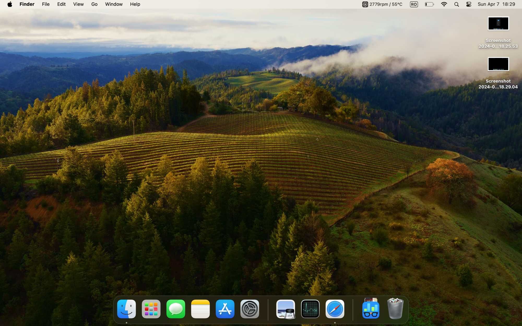
Task: Click the file name Screenshot 2024-0...18.25.53
Action: click(498, 43)
